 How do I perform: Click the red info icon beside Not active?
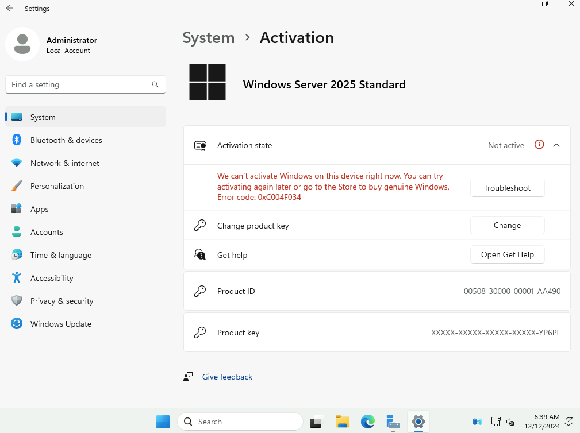[539, 145]
